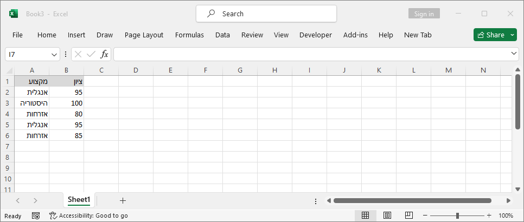524x222 pixels.
Task: Open the Formulas ribbon tab
Action: 189,35
